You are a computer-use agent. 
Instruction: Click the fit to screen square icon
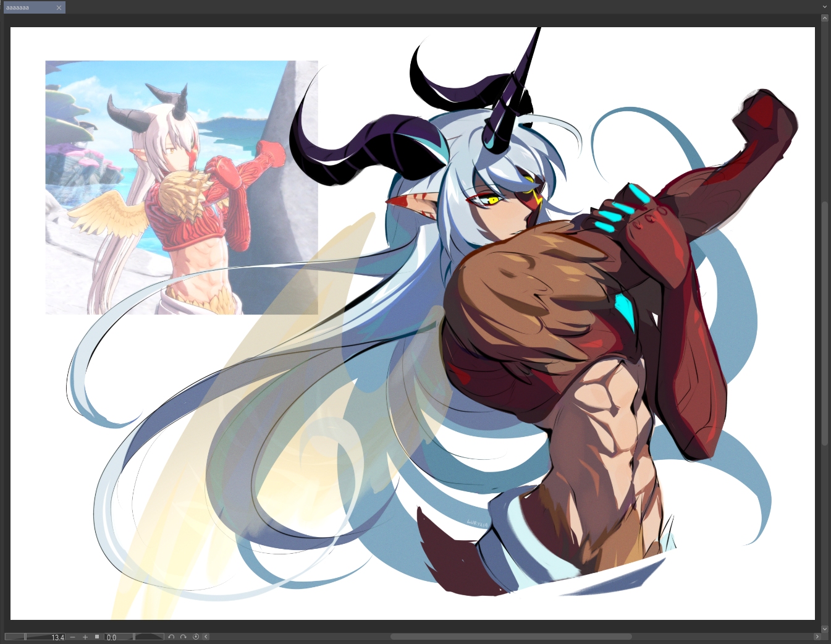97,637
